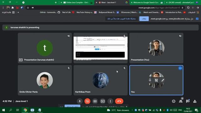Open Chrome three-dot menu
201x113 pixels.
click(3, 8)
